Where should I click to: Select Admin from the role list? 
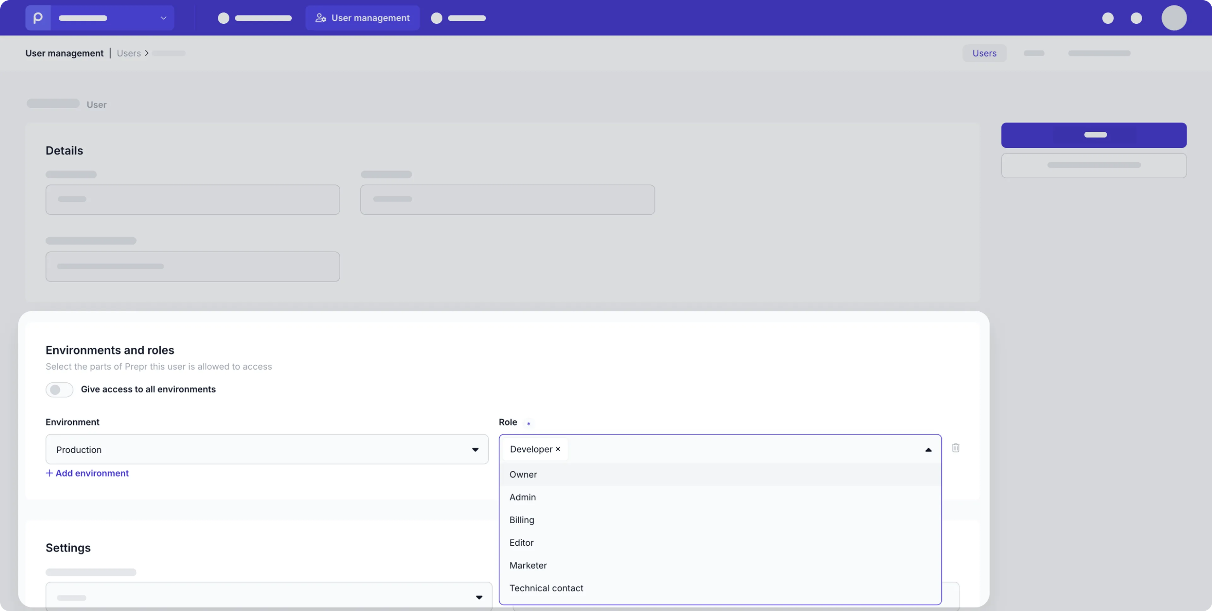(523, 497)
